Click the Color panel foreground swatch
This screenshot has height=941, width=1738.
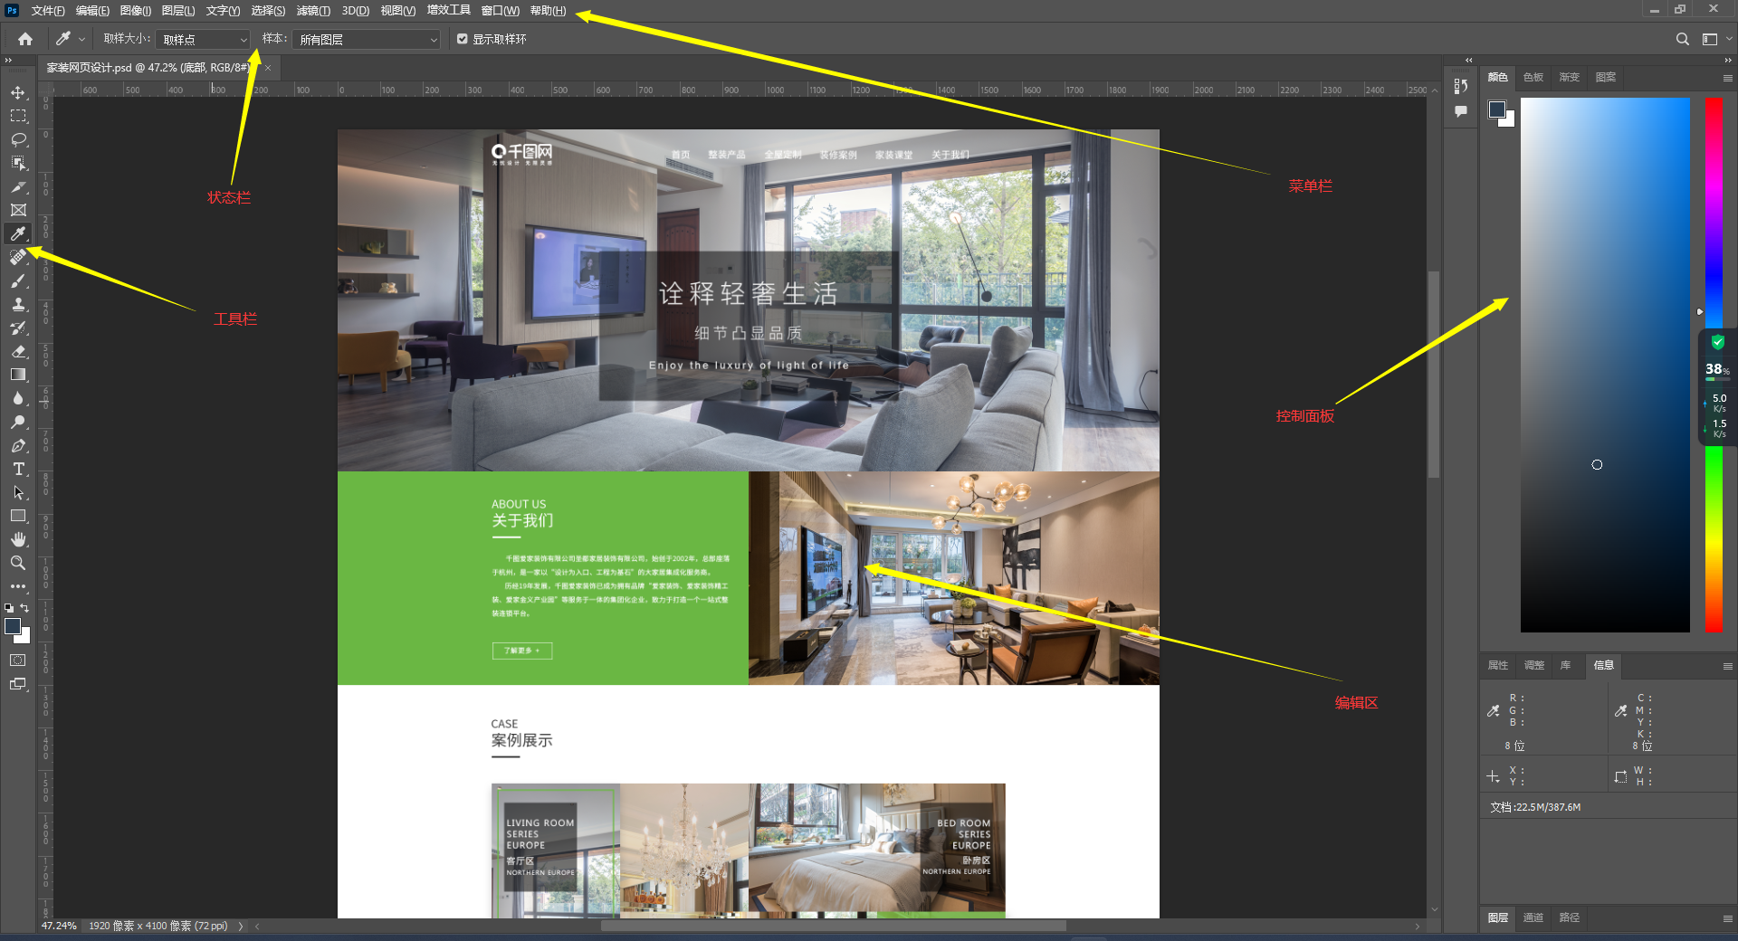coord(1497,109)
